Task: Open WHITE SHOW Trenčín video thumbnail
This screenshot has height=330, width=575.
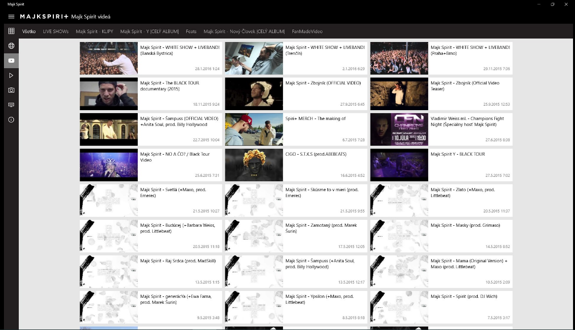Action: [254, 58]
